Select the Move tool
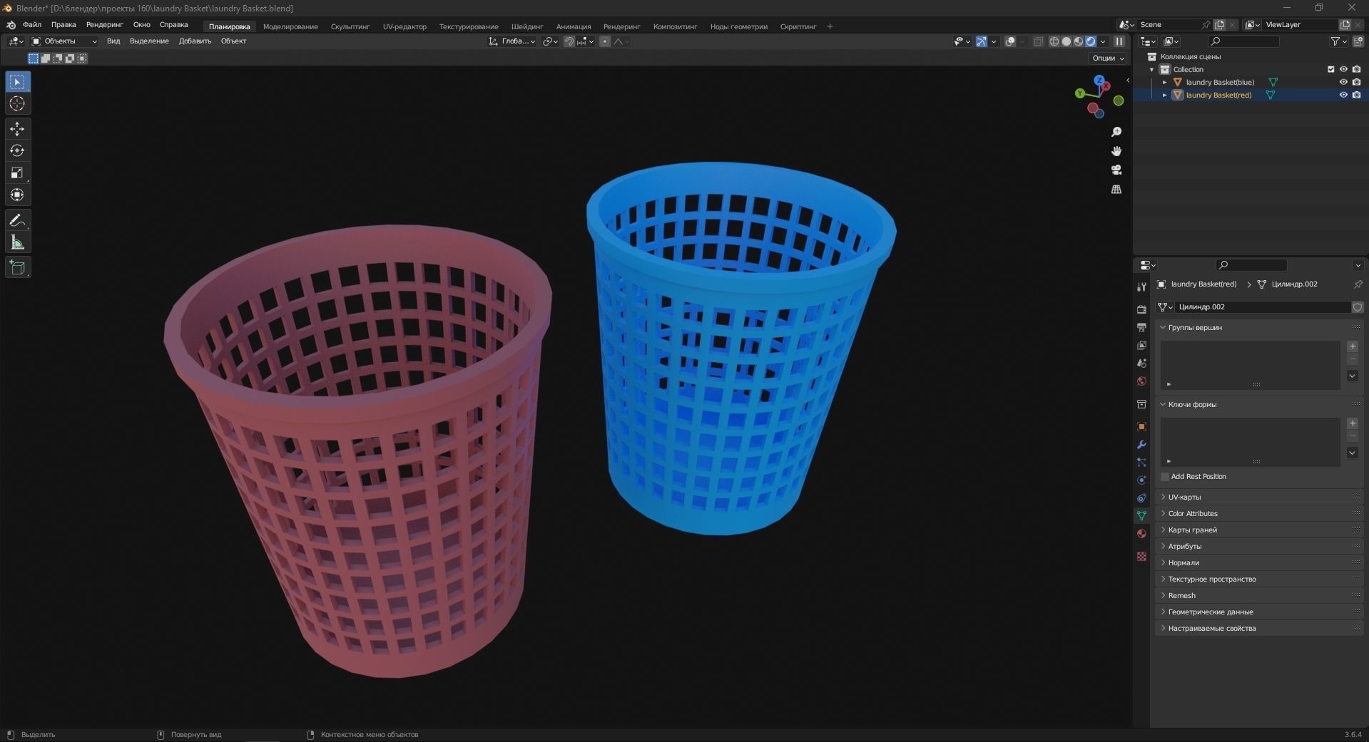This screenshot has height=742, width=1369. click(x=17, y=129)
